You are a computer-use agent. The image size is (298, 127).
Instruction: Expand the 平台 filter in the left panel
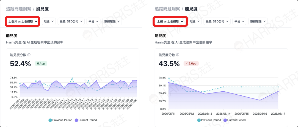click(93, 21)
